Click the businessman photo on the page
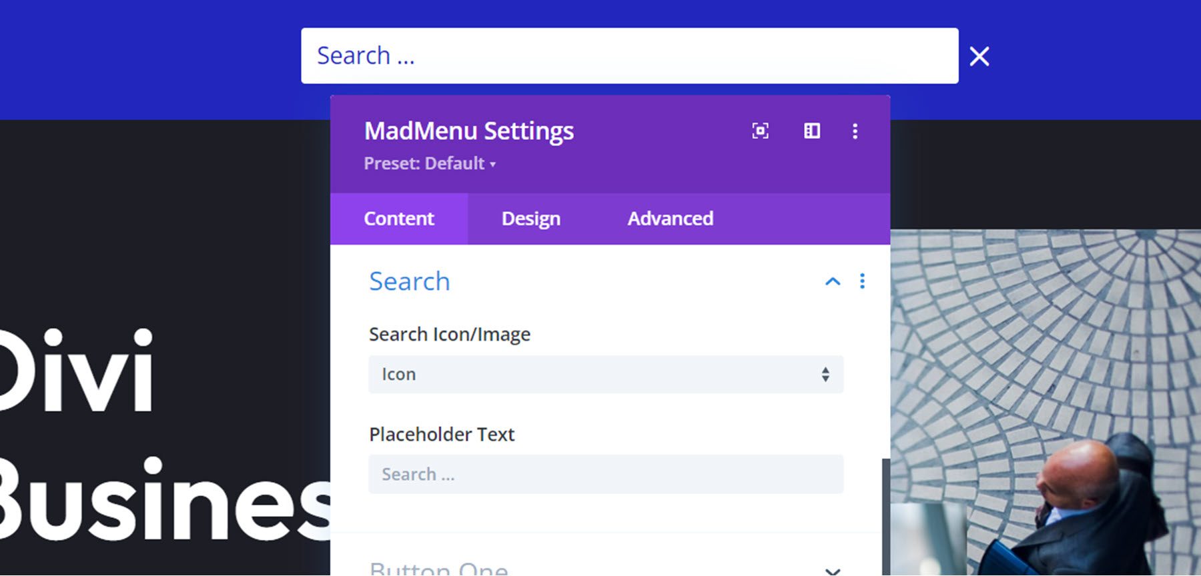1201x576 pixels. [x=1046, y=403]
